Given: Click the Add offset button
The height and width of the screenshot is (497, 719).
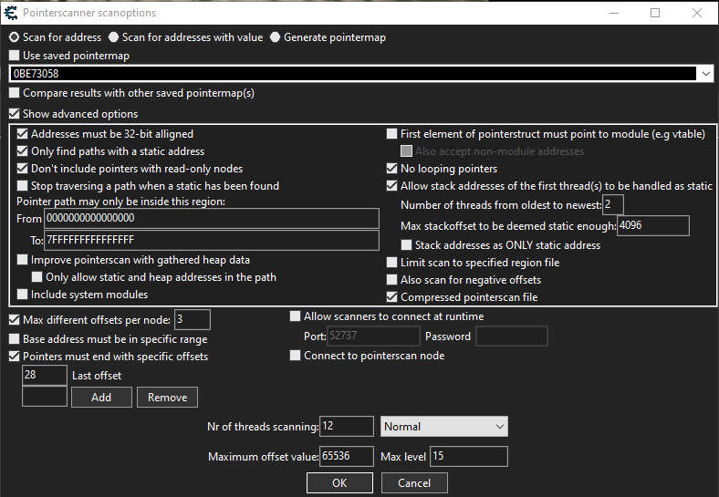Looking at the screenshot, I should pyautogui.click(x=101, y=398).
